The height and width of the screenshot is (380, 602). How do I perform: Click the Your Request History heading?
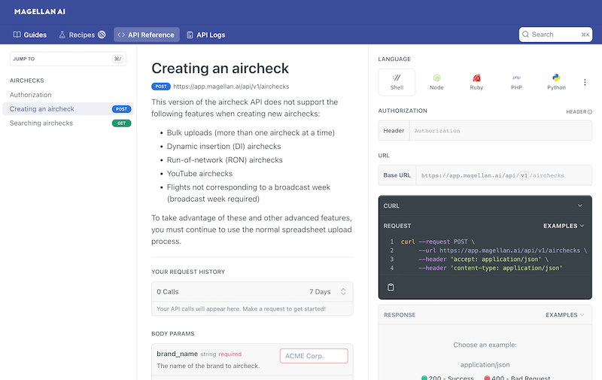coord(188,272)
